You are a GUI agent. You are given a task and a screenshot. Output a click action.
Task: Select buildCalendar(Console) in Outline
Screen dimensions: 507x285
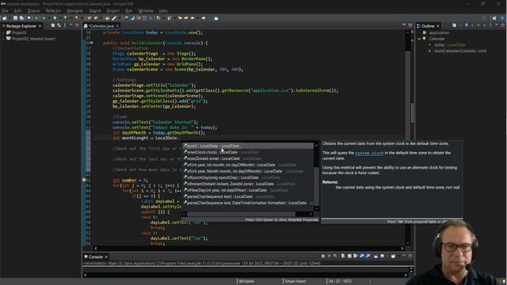click(460, 51)
